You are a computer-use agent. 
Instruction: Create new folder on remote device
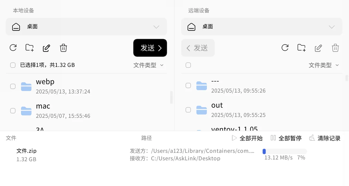point(302,48)
